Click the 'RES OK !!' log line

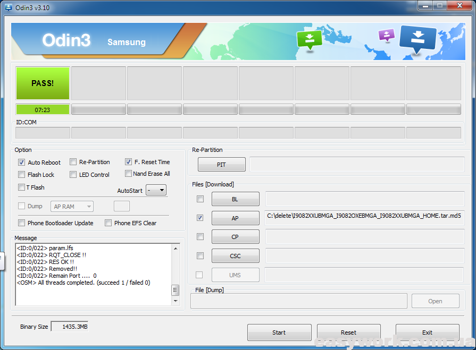(x=46, y=261)
